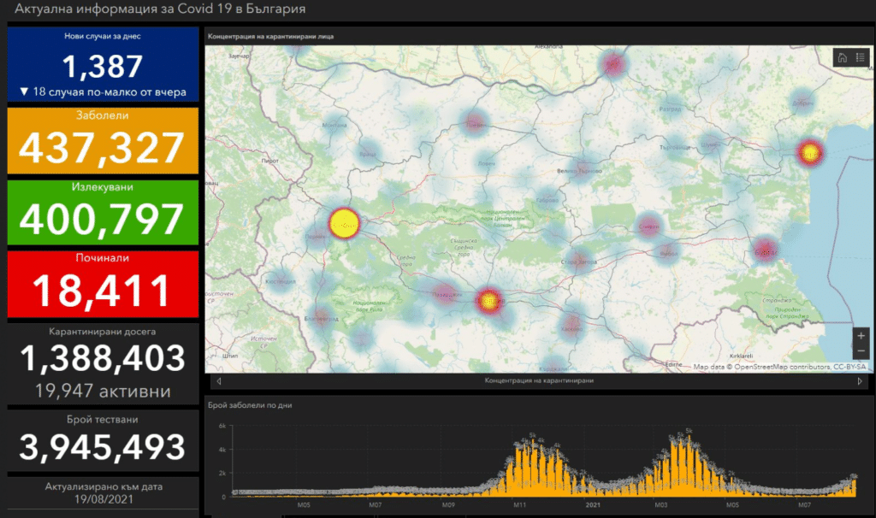Screen dimensions: 876x518
Task: Click '18 случая по-малко от вчера' text
Action: [109, 92]
